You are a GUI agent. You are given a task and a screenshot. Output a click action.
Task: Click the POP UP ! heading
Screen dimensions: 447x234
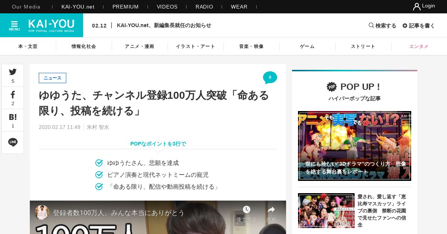pyautogui.click(x=360, y=87)
